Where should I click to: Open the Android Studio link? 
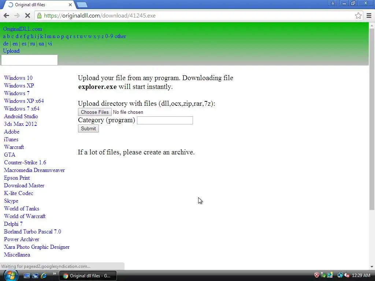coord(21,116)
